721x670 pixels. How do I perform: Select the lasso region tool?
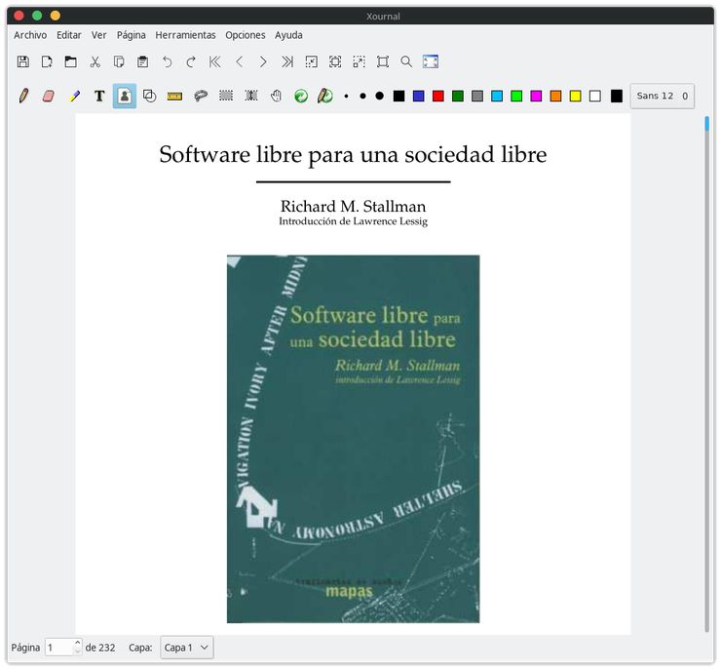[201, 96]
